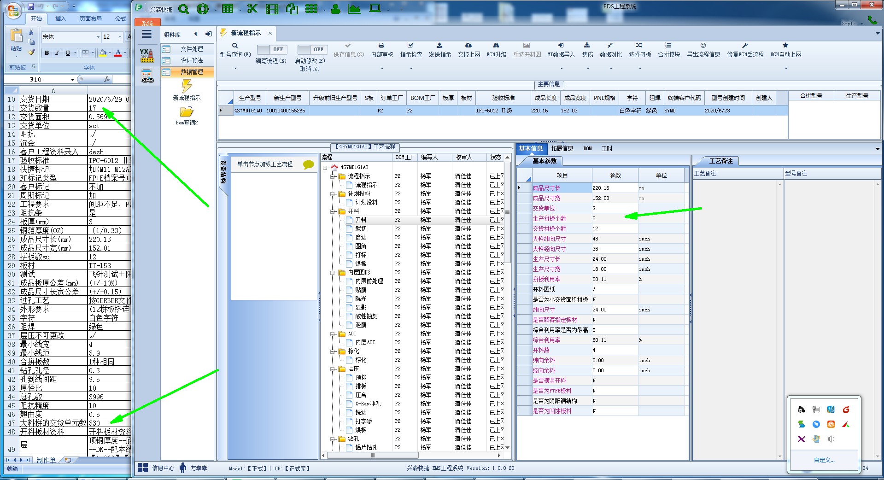The width and height of the screenshot is (884, 480).
Task: Switch to the 工时 tab
Action: (607, 148)
